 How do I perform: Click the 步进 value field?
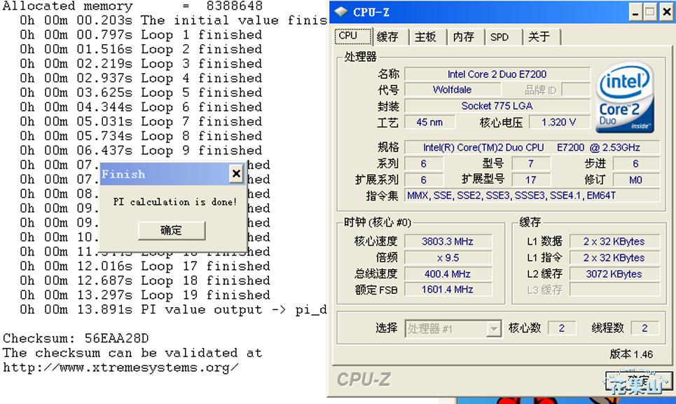pyautogui.click(x=636, y=163)
